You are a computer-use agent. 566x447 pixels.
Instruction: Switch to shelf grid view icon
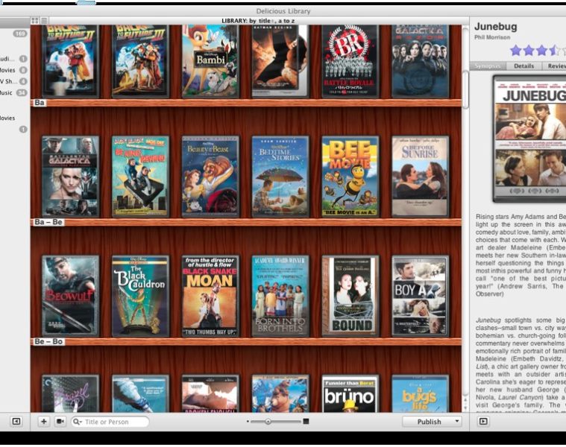[34, 20]
